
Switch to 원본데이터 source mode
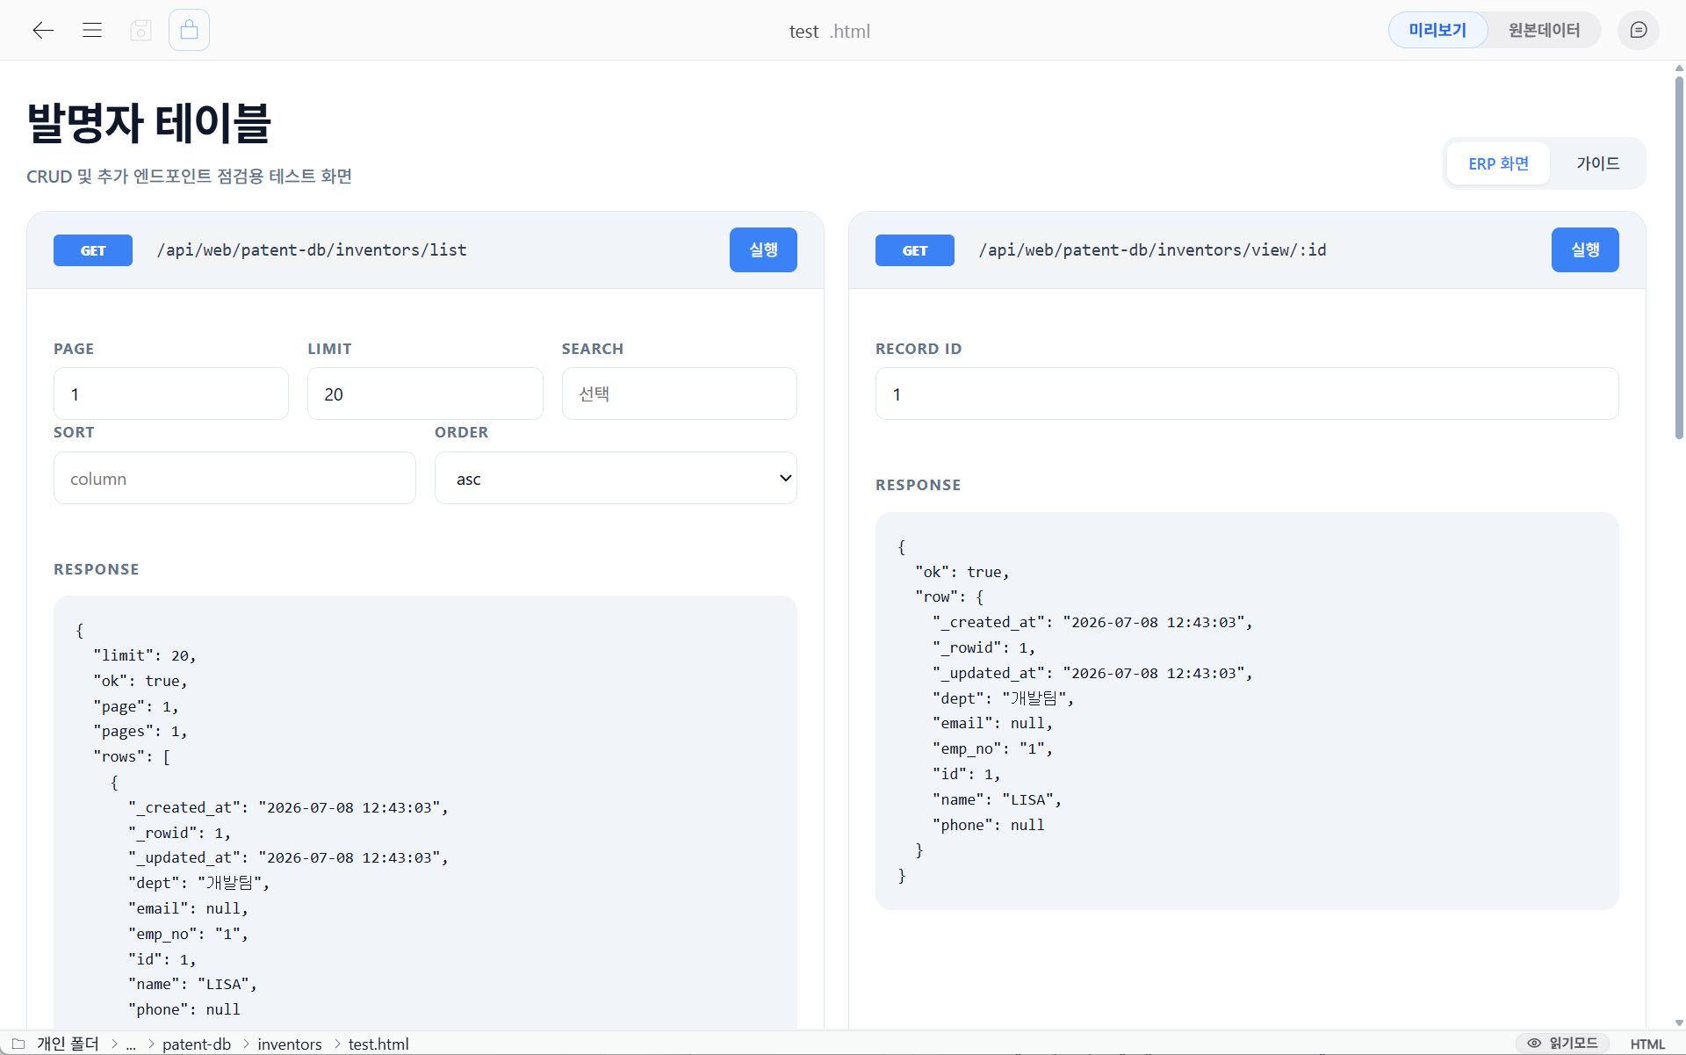coord(1544,30)
